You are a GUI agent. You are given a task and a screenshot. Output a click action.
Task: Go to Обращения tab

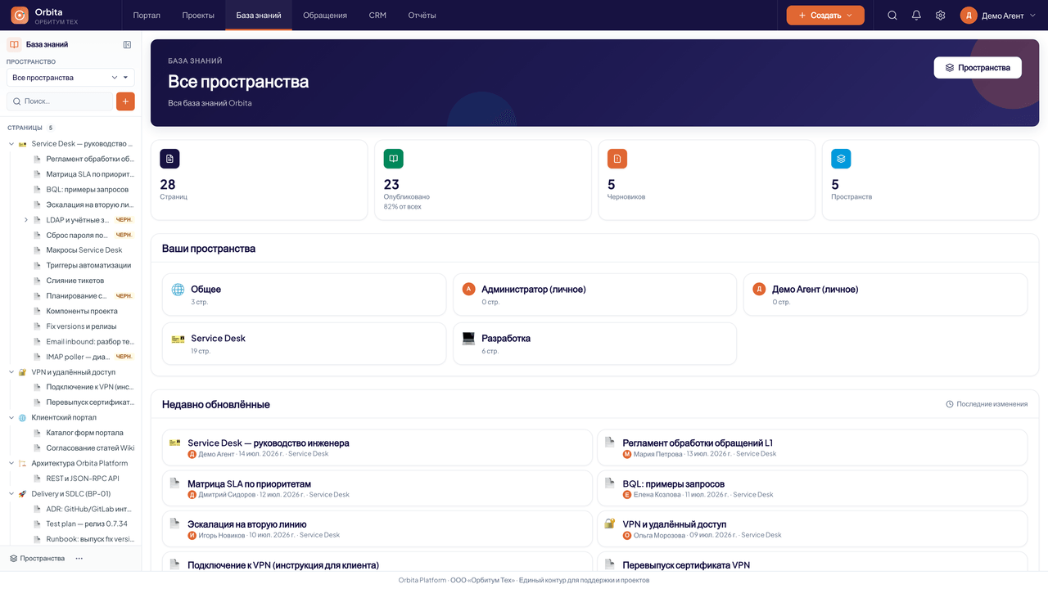pyautogui.click(x=325, y=16)
